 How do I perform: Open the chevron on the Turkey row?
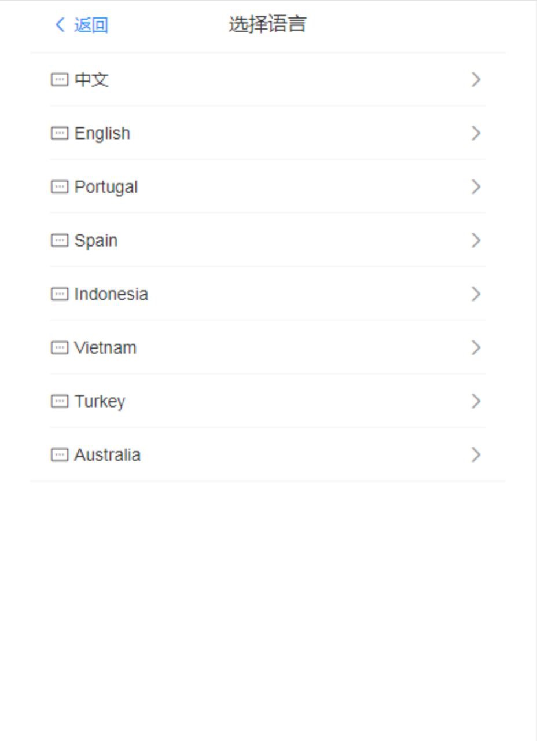coord(476,401)
